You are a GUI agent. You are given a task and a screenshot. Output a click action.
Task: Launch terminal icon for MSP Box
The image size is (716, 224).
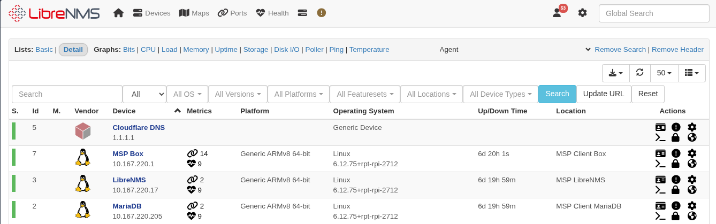pos(661,164)
